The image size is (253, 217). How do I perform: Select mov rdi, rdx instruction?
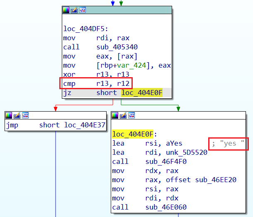(145, 198)
